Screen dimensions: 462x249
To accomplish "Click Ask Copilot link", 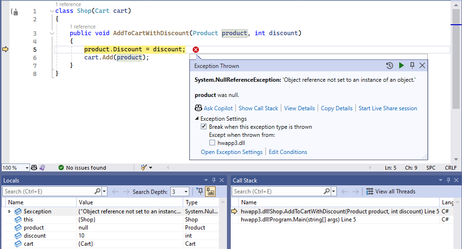I will [218, 108].
